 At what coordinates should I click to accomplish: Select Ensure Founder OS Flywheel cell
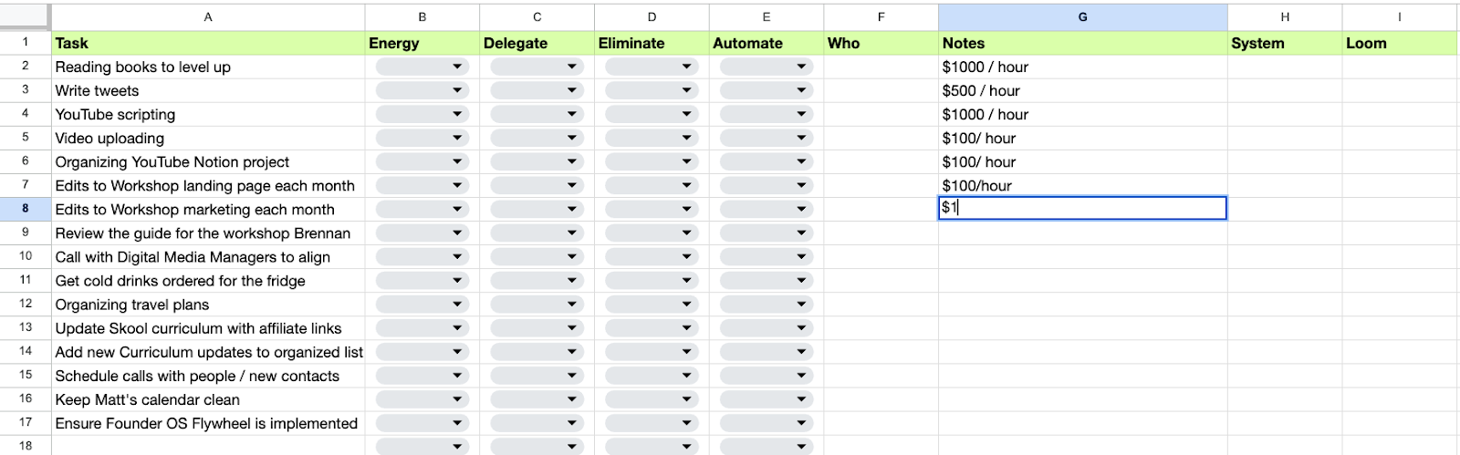(208, 423)
